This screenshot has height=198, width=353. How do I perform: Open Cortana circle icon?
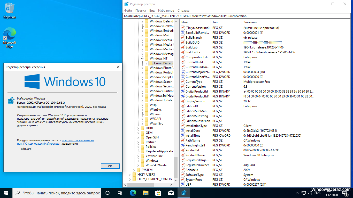108,193
